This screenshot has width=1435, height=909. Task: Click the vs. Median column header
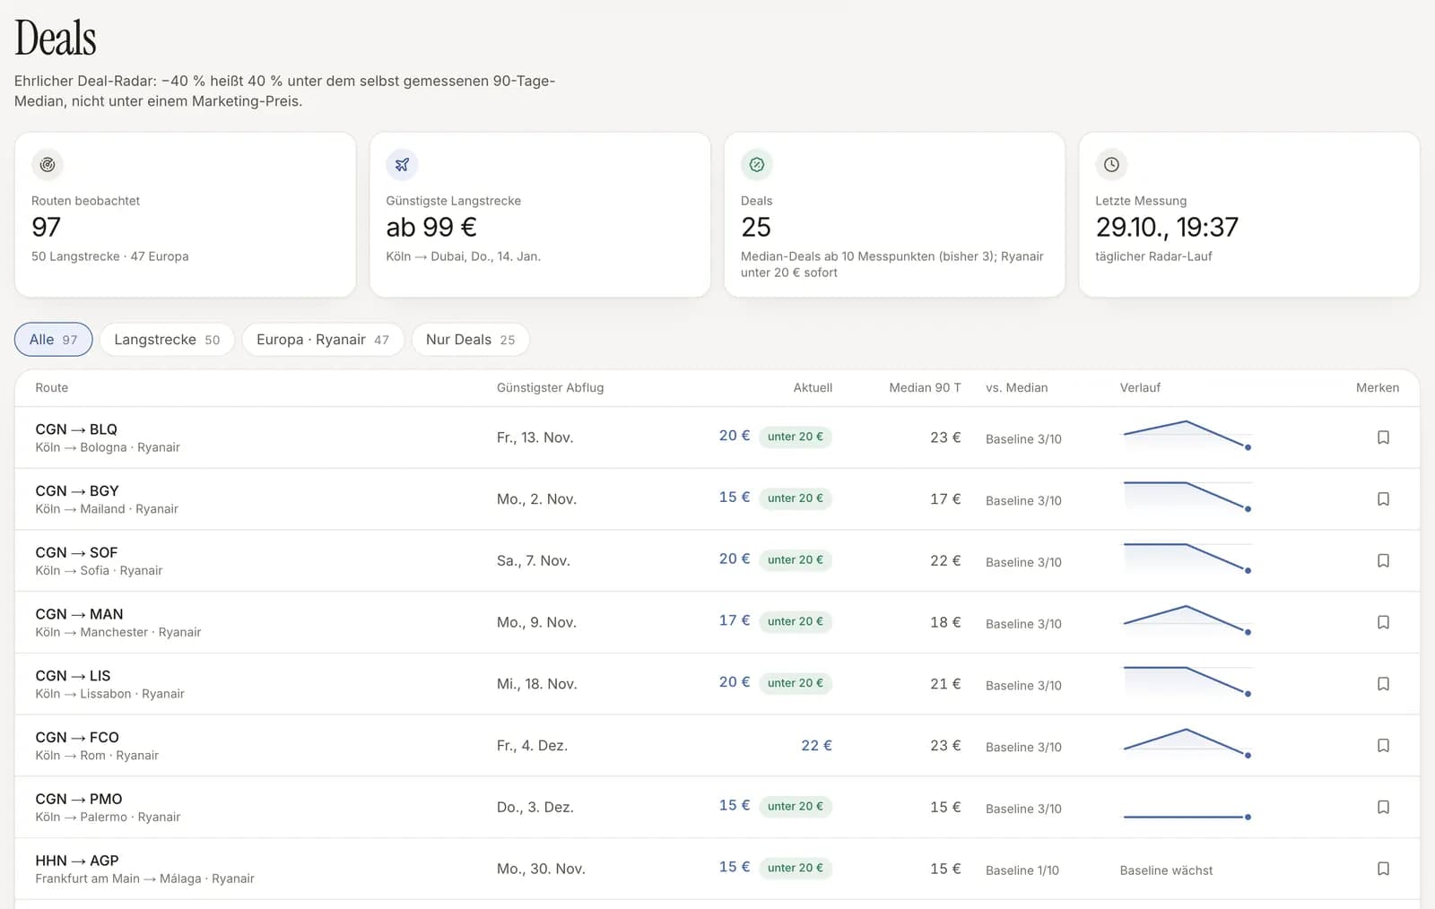1016,388
